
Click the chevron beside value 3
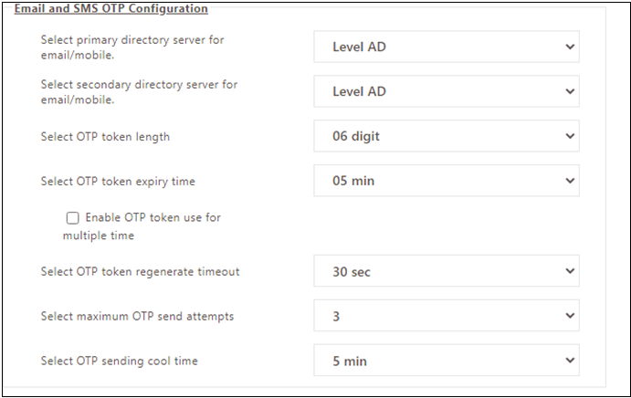tap(570, 316)
